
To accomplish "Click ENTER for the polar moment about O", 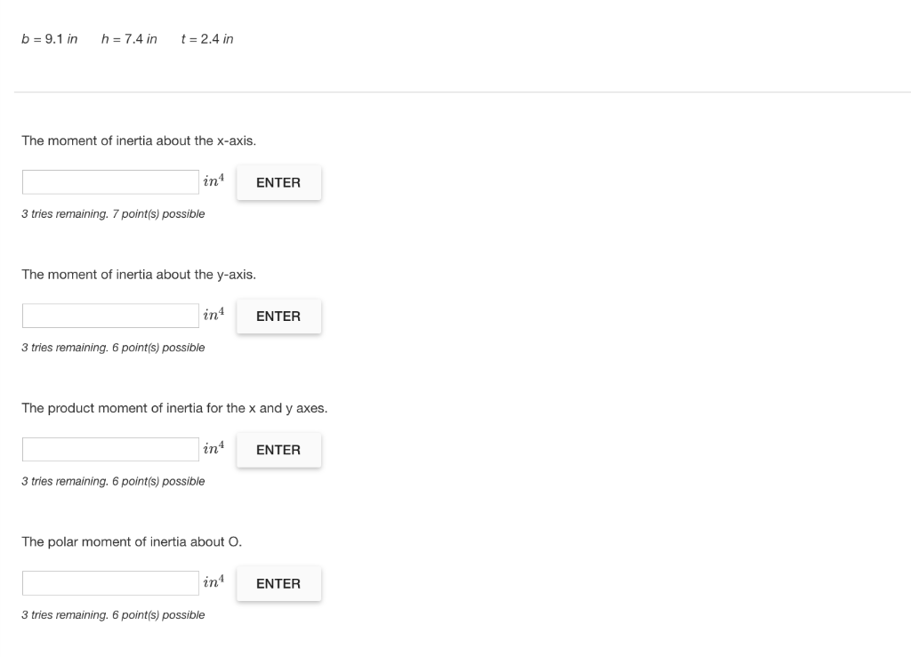I will click(278, 584).
